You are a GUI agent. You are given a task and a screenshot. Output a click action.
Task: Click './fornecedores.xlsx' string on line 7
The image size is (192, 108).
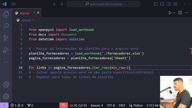pos(122,53)
